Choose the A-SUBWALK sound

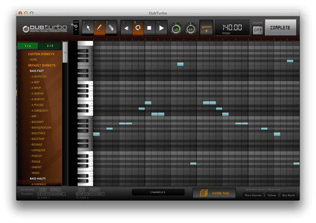[38, 184]
